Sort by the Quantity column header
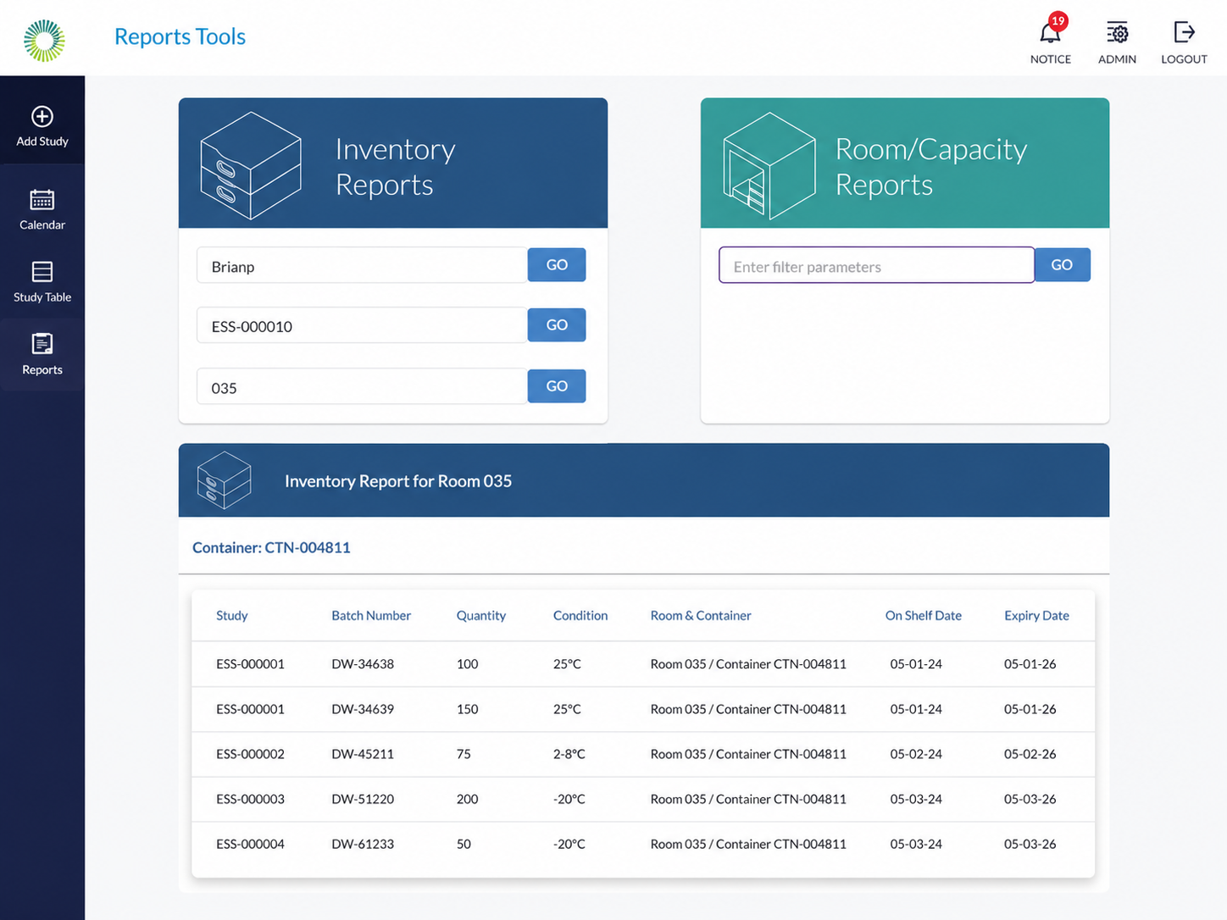 pos(481,616)
